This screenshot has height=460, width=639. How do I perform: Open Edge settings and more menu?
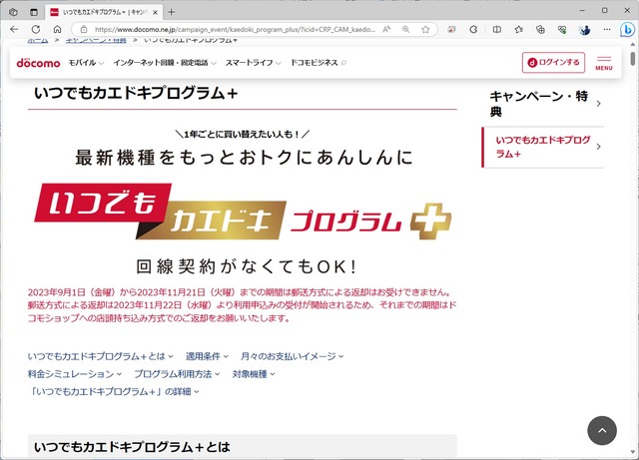pyautogui.click(x=607, y=29)
